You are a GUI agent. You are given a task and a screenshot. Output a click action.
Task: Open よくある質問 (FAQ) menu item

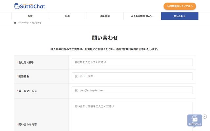coord(142,16)
